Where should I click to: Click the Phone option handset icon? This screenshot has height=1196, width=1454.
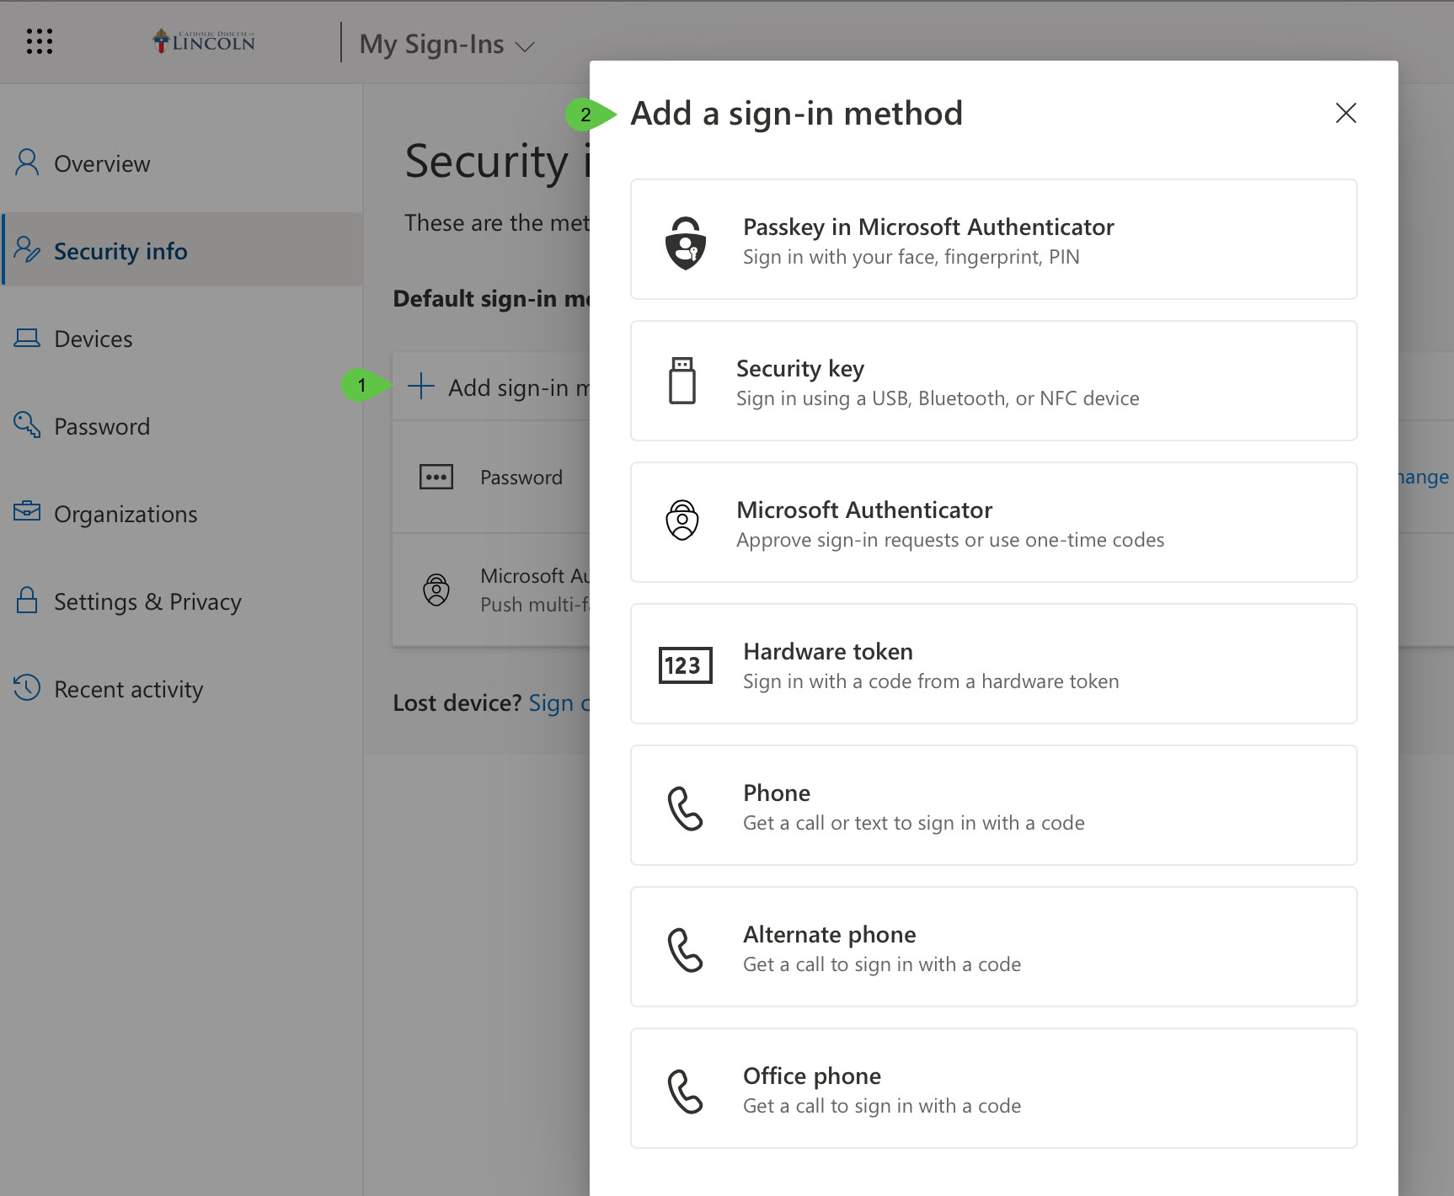[685, 809]
